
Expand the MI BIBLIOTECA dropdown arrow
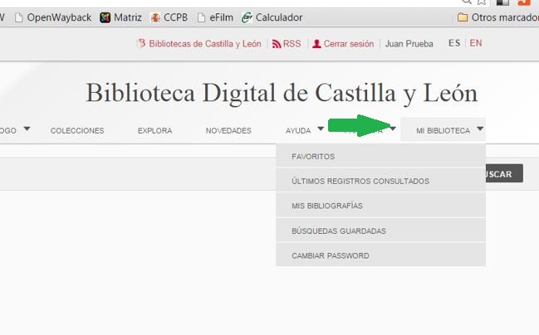480,129
